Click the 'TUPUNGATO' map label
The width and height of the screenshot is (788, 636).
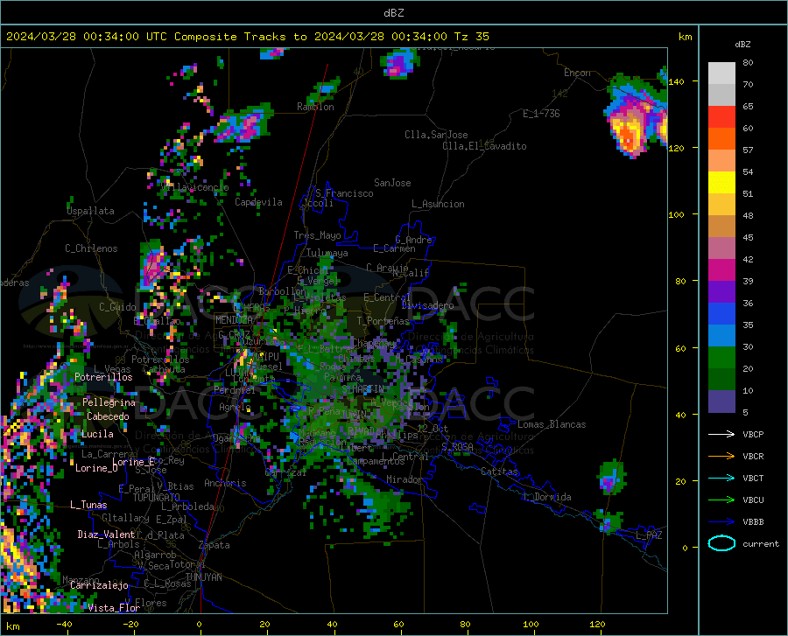point(157,498)
